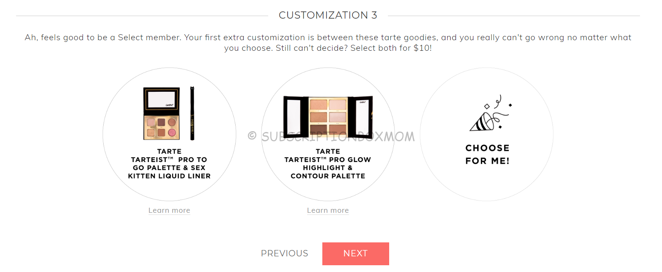The height and width of the screenshot is (272, 662).
Task: Open Learn more under Pro Glow Palette
Action: (x=328, y=210)
